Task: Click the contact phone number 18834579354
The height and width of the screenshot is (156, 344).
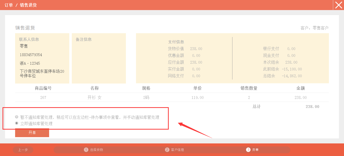Action: click(31, 55)
